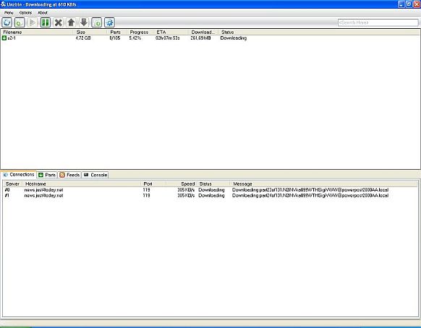Click the file icon right of down arrow
Image resolution: width=421 pixels, height=328 pixels.
[x=97, y=22]
